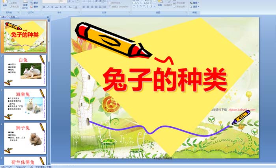The height and width of the screenshot is (168, 276).
Task: Open the New Slide dropdown arrow
Action: tap(28, 8)
